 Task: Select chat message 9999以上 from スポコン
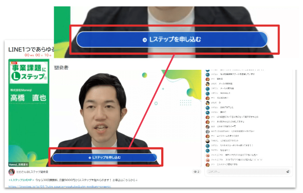click(x=225, y=93)
